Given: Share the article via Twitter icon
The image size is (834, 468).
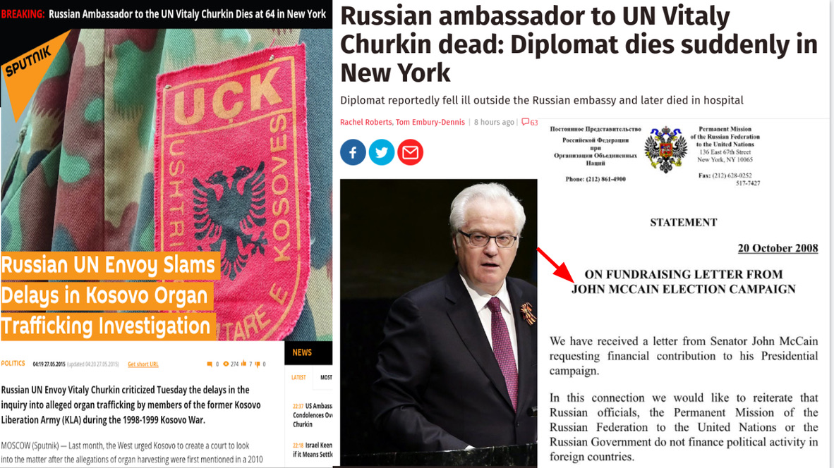Looking at the screenshot, I should pos(381,152).
